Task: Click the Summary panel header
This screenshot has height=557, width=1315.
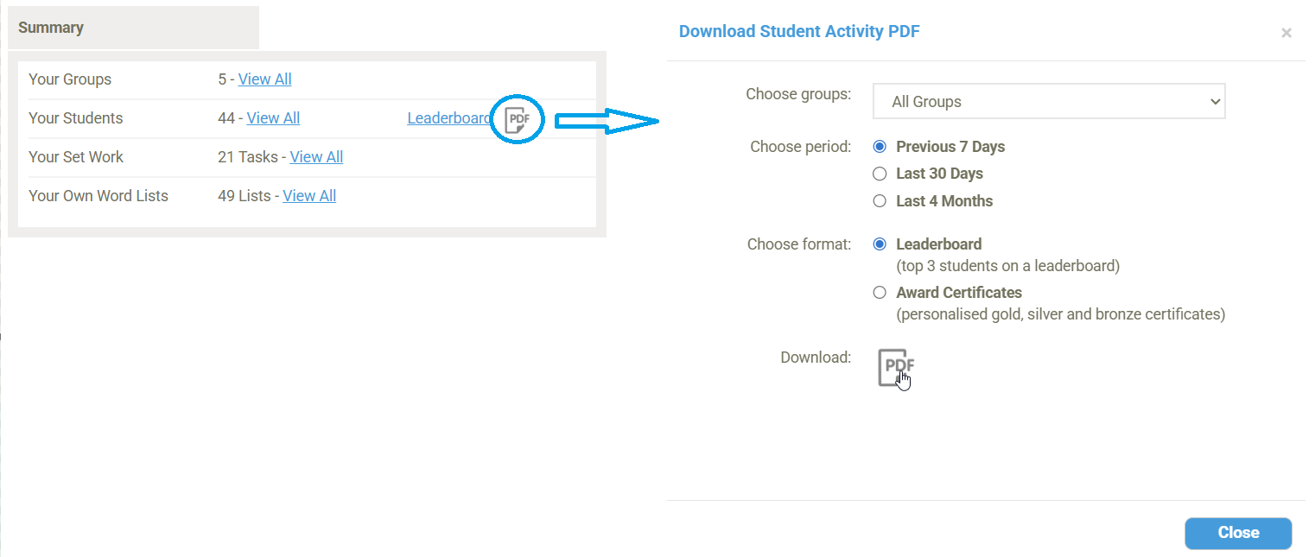Action: coord(133,28)
